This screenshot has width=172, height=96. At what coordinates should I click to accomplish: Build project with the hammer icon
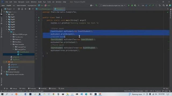(x=96, y=5)
